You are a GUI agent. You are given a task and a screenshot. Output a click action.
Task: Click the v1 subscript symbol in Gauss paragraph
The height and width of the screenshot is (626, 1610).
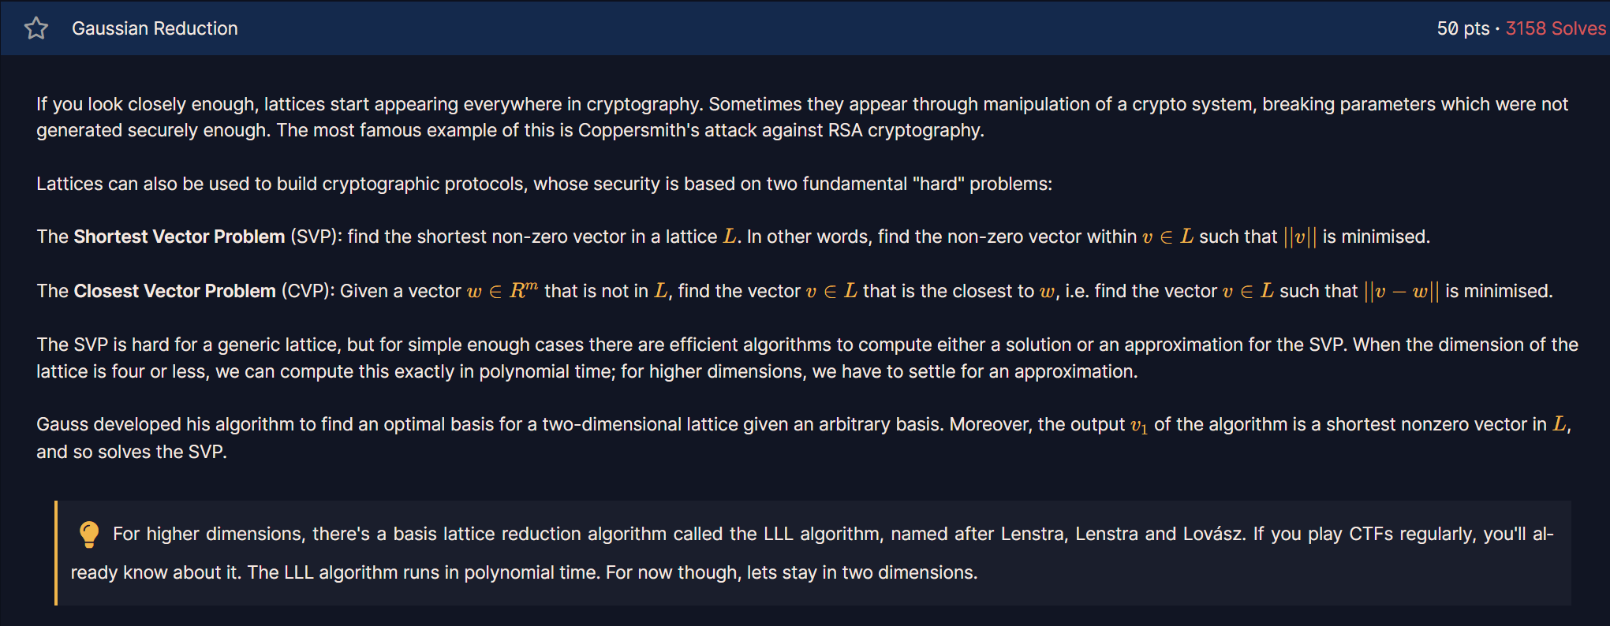[1139, 426]
